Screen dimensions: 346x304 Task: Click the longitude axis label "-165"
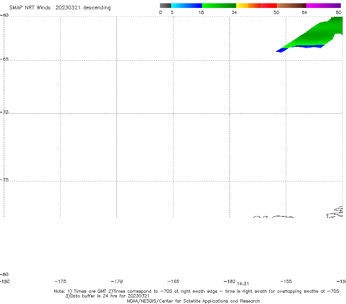tap(173, 281)
